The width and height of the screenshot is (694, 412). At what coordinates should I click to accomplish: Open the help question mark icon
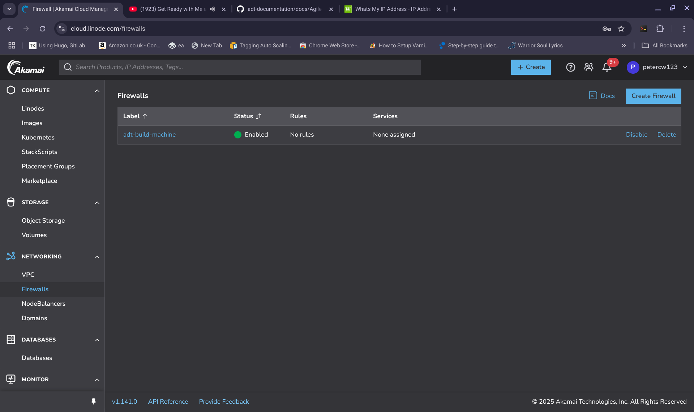pyautogui.click(x=570, y=67)
